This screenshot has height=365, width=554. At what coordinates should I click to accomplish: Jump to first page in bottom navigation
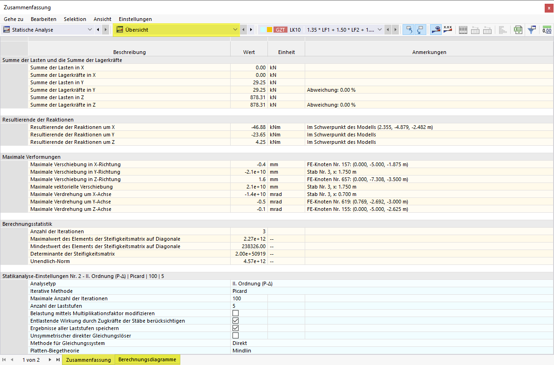tap(4, 360)
